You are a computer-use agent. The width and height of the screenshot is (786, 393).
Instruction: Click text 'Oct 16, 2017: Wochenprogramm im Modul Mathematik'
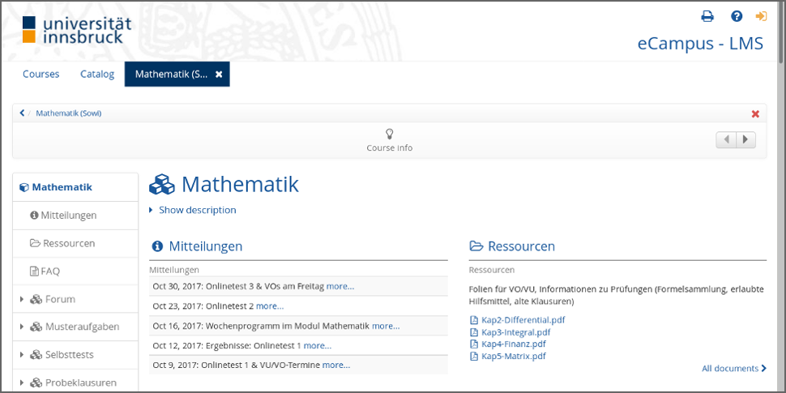click(261, 326)
